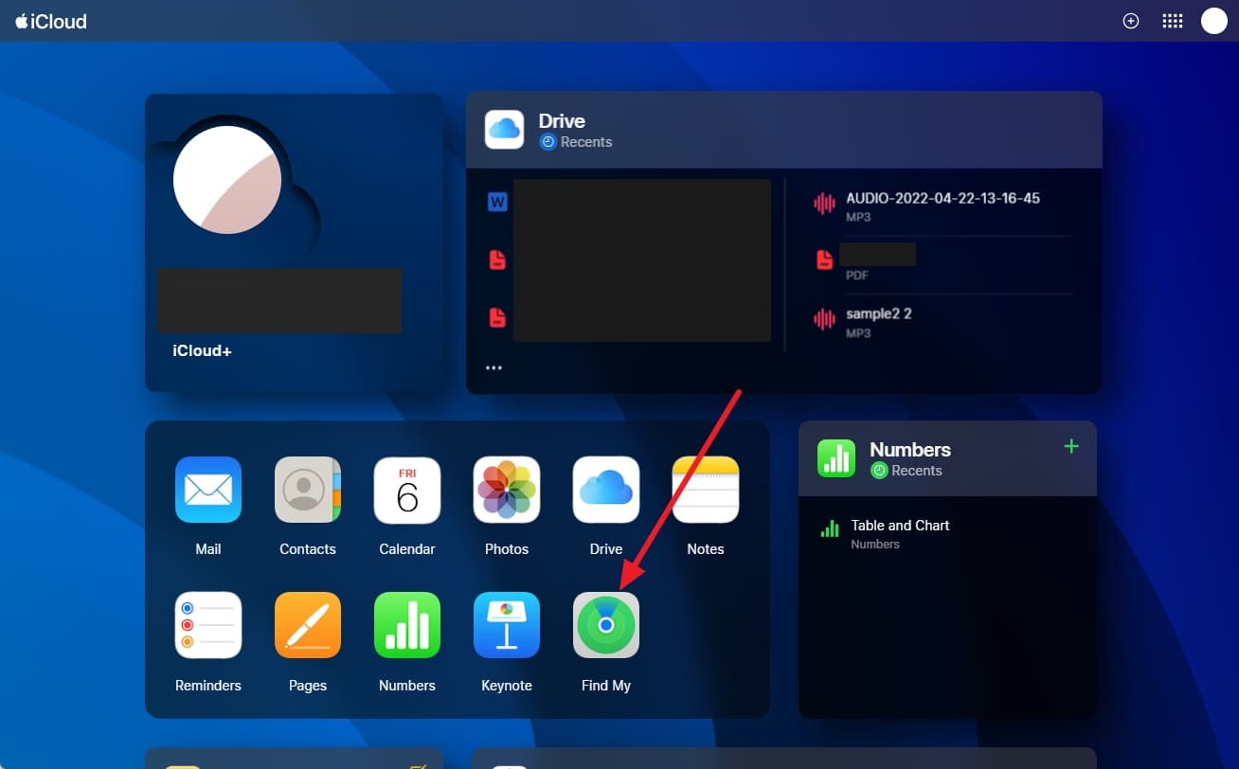The height and width of the screenshot is (769, 1239).
Task: Launch the Photos app
Action: [x=507, y=491]
